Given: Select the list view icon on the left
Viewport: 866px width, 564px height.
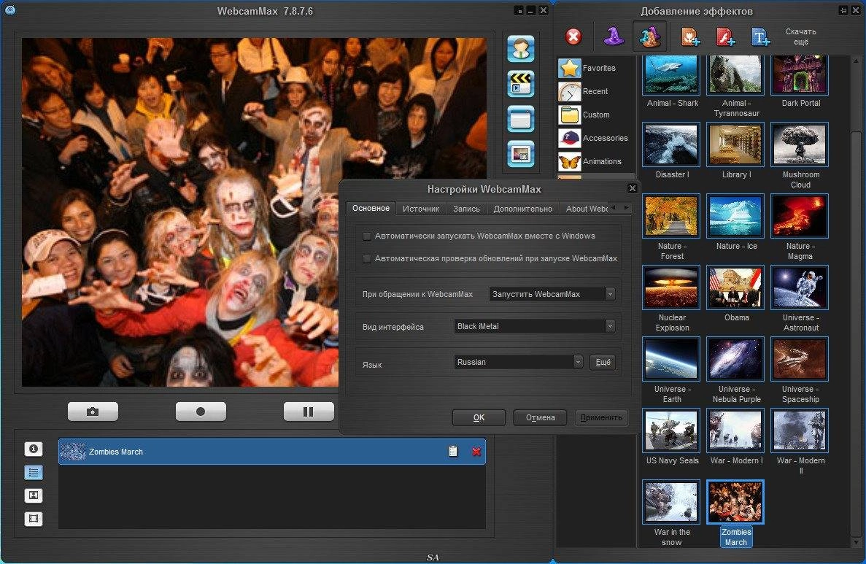Looking at the screenshot, I should [33, 472].
